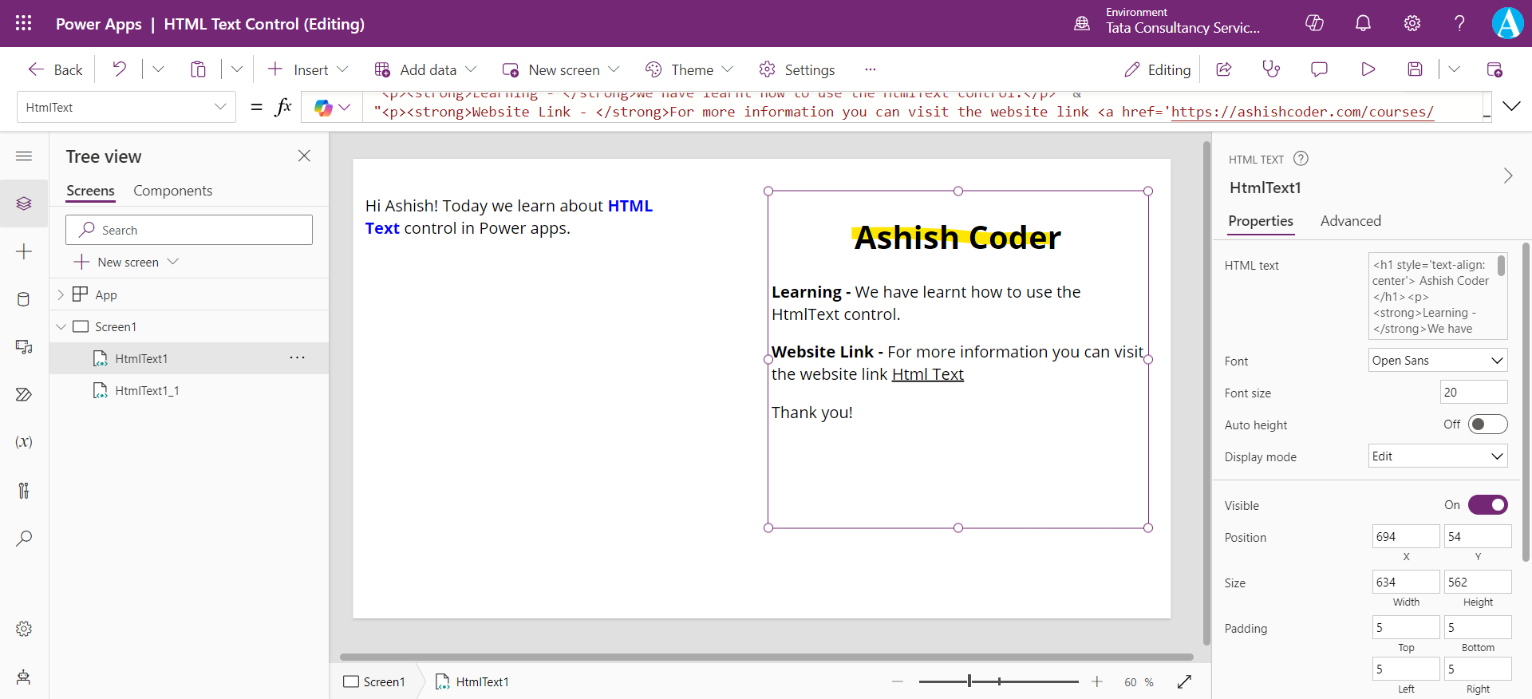Open Variables icon in left sidebar

point(24,442)
